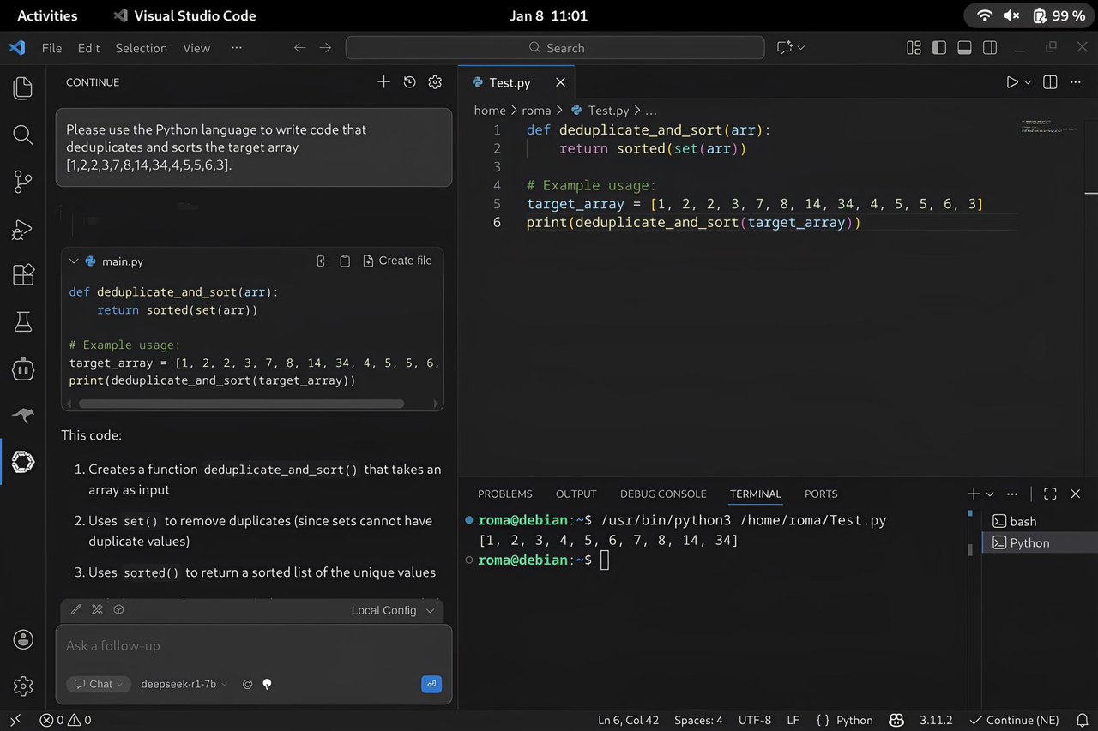Screen dimensions: 1098x731
Task: Open the File menu
Action: pos(51,48)
